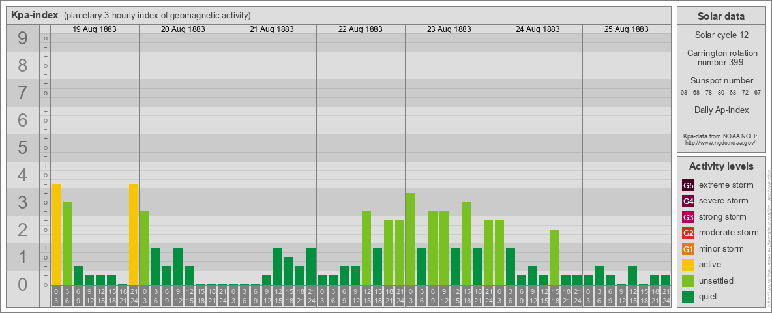Click the sunspot value 93

(x=684, y=93)
